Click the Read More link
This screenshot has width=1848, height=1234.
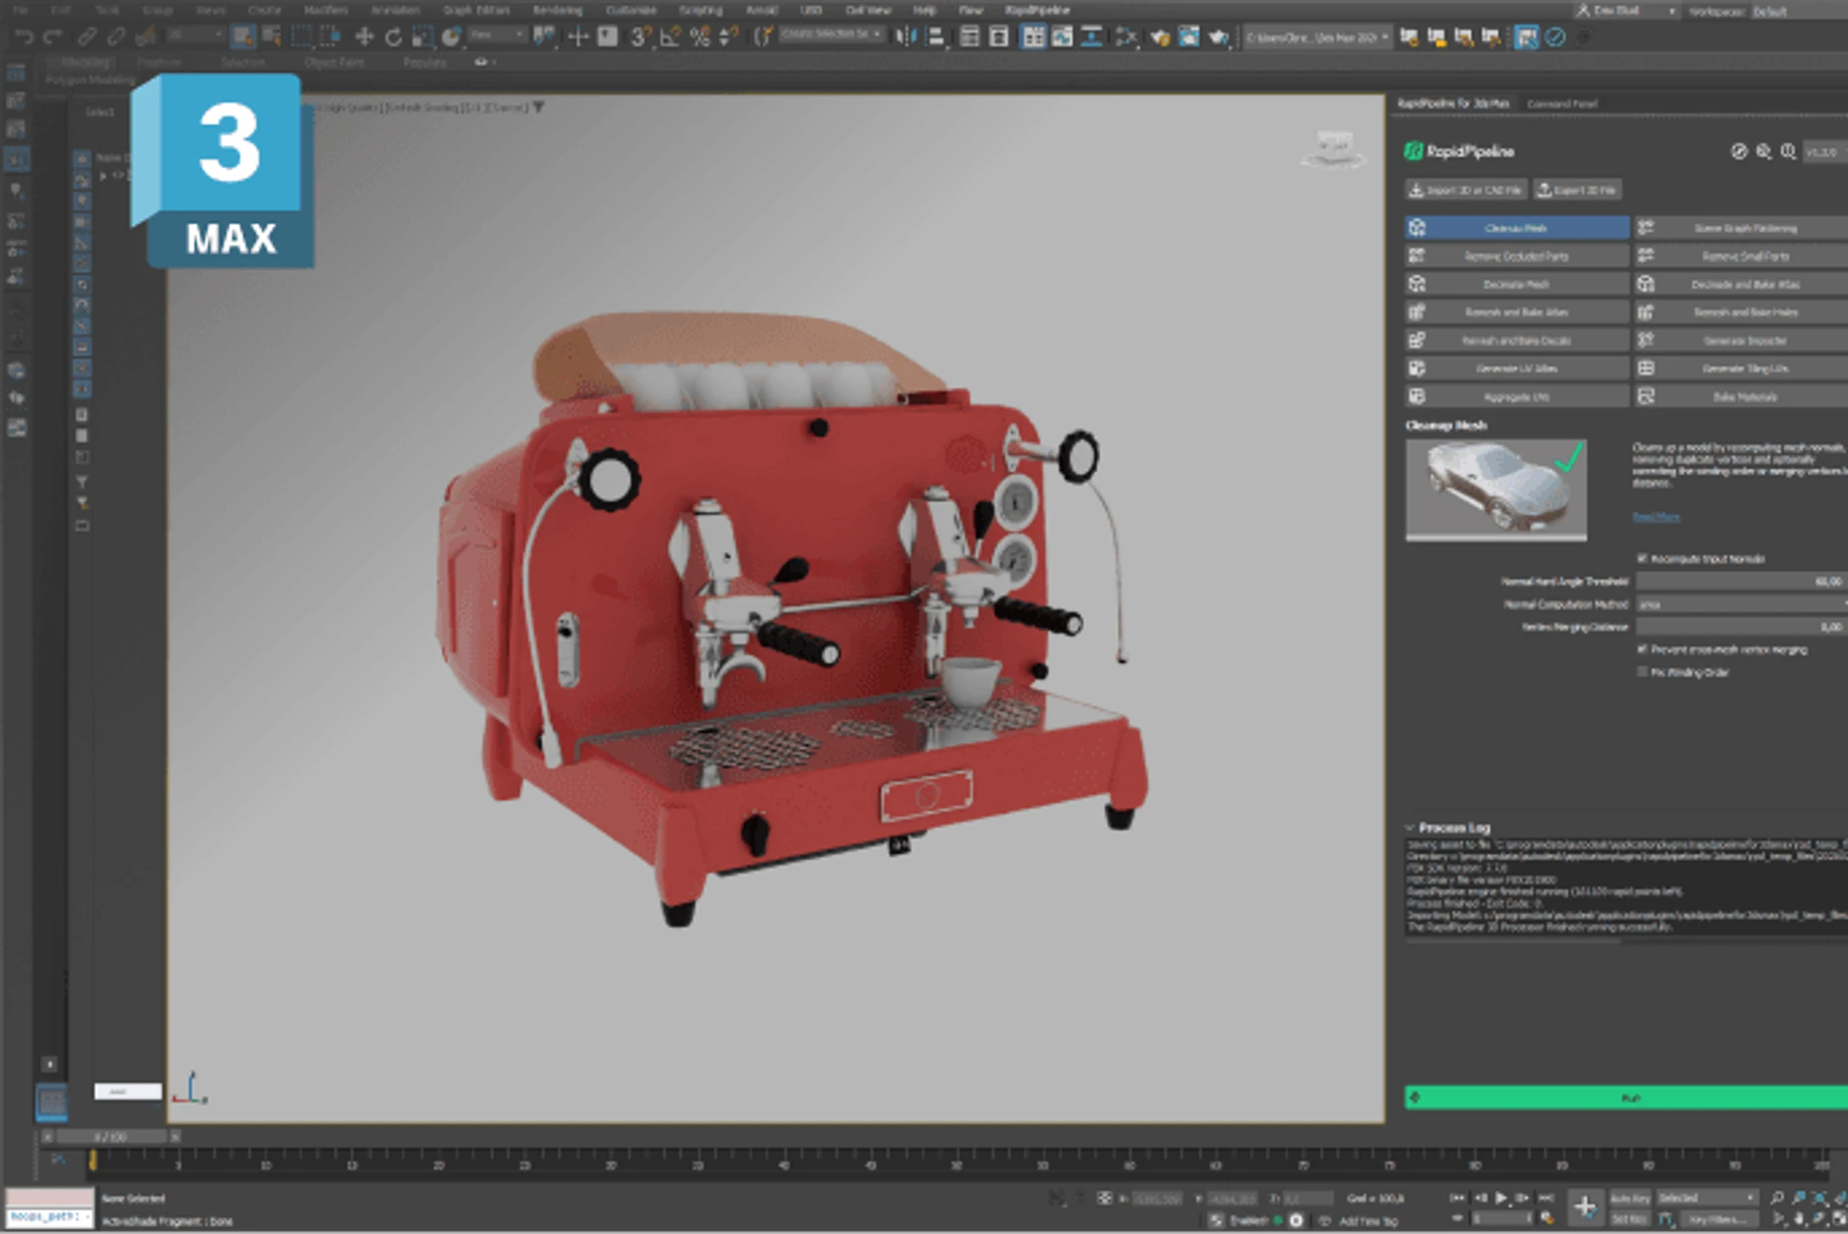(1656, 517)
